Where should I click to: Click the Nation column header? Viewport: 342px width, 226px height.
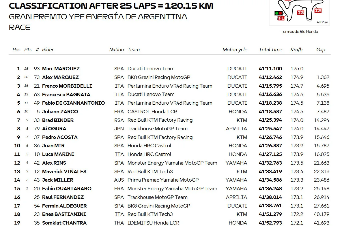117,50
